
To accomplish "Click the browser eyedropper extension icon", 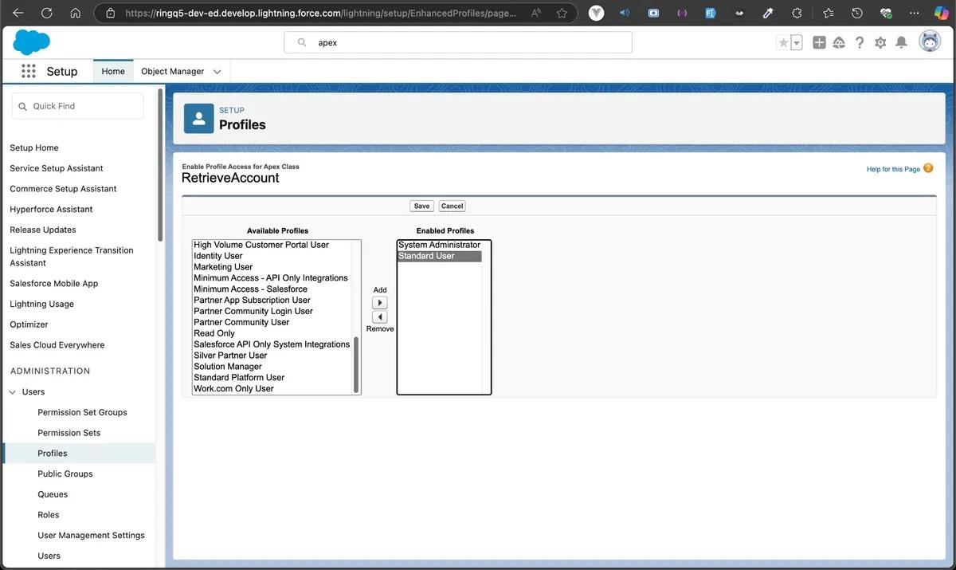I will (x=768, y=13).
